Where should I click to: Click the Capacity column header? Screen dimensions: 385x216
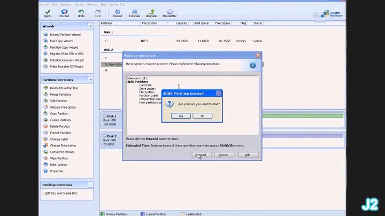click(x=181, y=23)
